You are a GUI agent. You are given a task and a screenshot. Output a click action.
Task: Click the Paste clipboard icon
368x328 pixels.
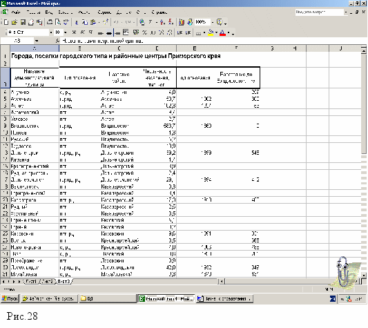tap(93, 22)
